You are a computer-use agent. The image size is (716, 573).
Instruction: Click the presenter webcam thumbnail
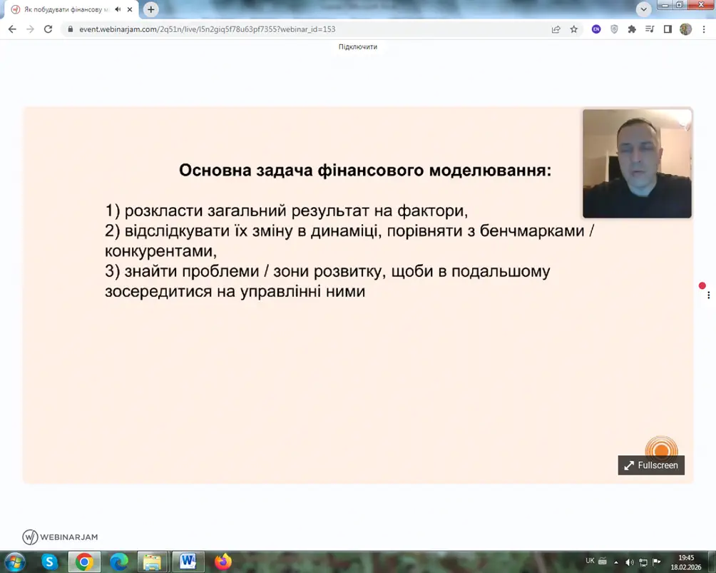coord(637,163)
